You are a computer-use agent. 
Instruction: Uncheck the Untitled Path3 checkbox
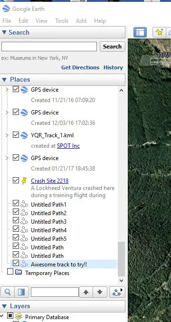pyautogui.click(x=16, y=220)
